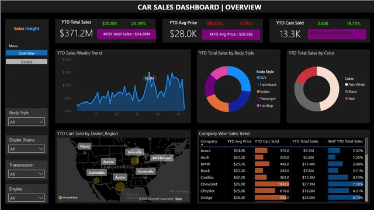Select the BMW row
The image size is (374, 210).
pyautogui.click(x=282, y=164)
